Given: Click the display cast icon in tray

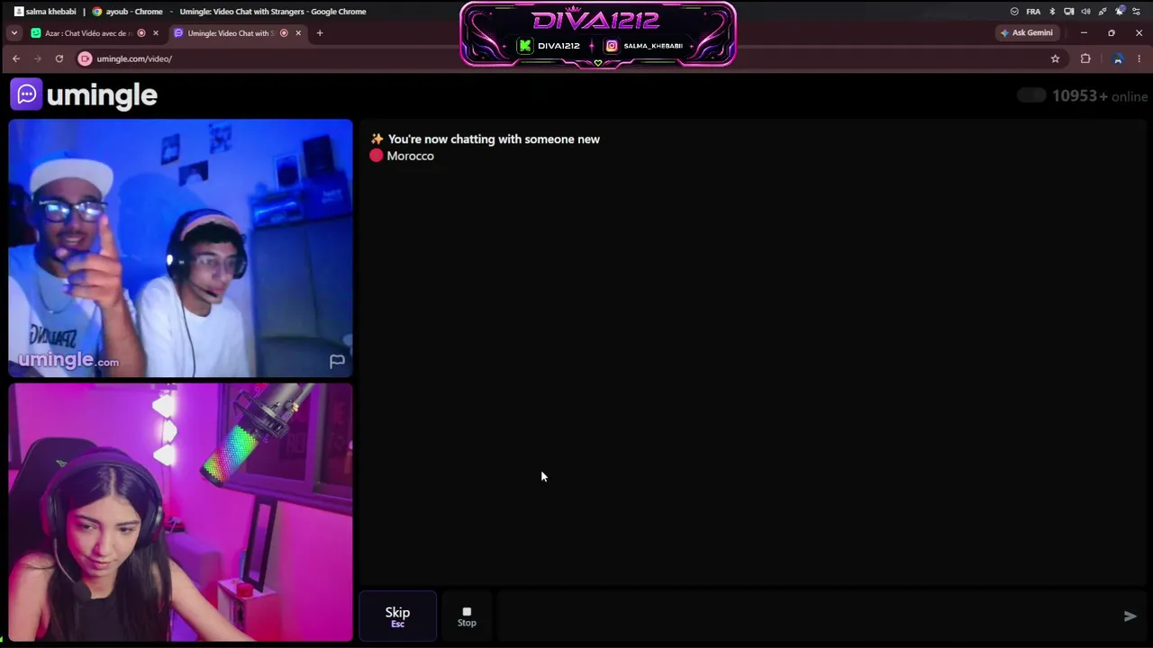Looking at the screenshot, I should 1069,12.
